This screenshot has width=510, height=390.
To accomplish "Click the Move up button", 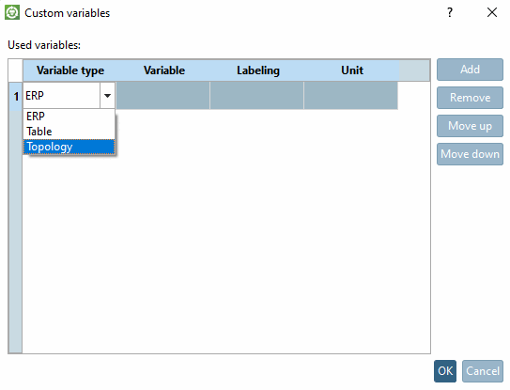I will [470, 126].
